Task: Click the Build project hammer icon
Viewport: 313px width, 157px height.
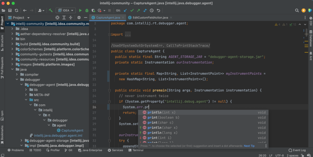Action: 51,10
